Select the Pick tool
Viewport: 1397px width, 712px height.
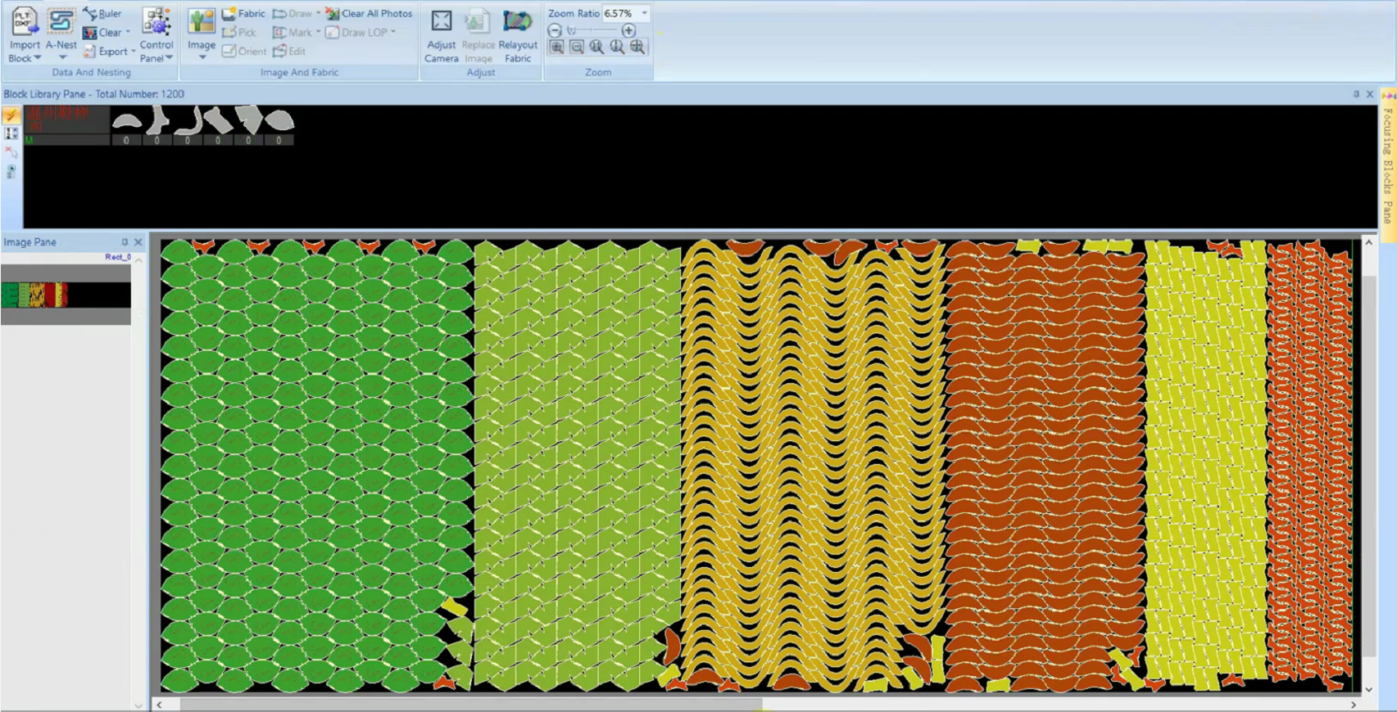pyautogui.click(x=239, y=32)
